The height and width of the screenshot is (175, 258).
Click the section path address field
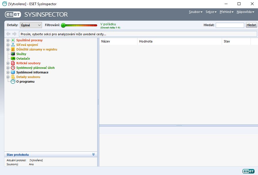click(x=138, y=34)
